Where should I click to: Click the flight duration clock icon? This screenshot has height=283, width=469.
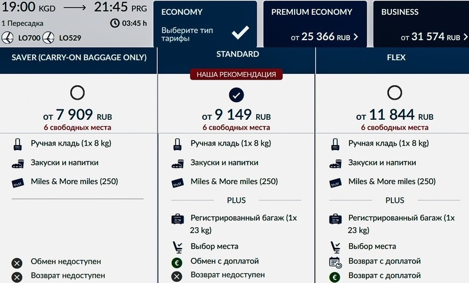[x=114, y=23]
